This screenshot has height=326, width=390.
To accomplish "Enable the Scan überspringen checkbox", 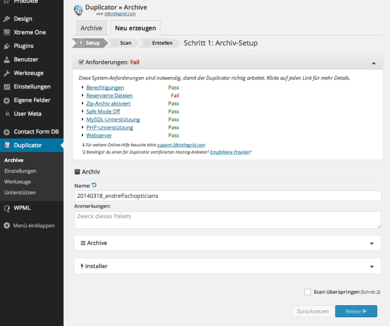I will (308, 292).
